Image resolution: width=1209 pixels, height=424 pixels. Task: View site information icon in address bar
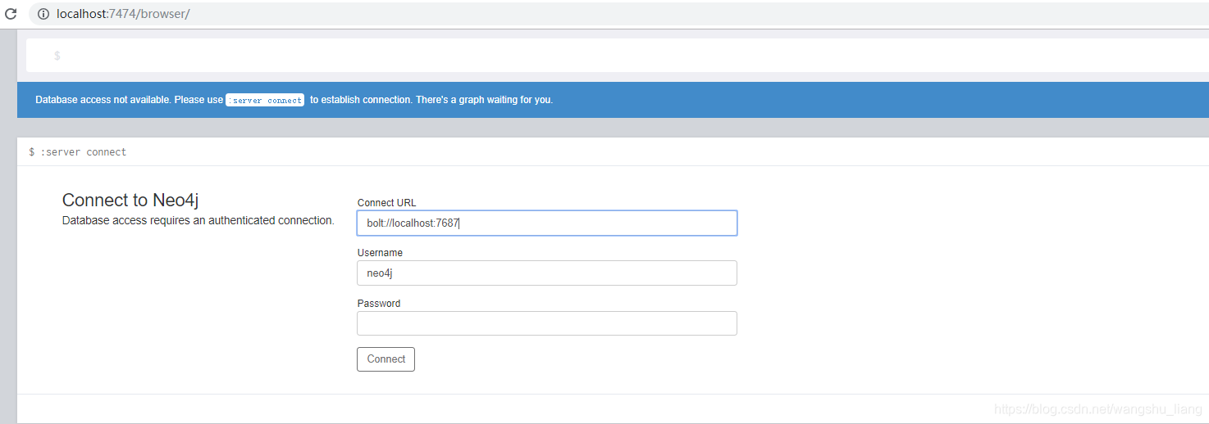pyautogui.click(x=43, y=14)
